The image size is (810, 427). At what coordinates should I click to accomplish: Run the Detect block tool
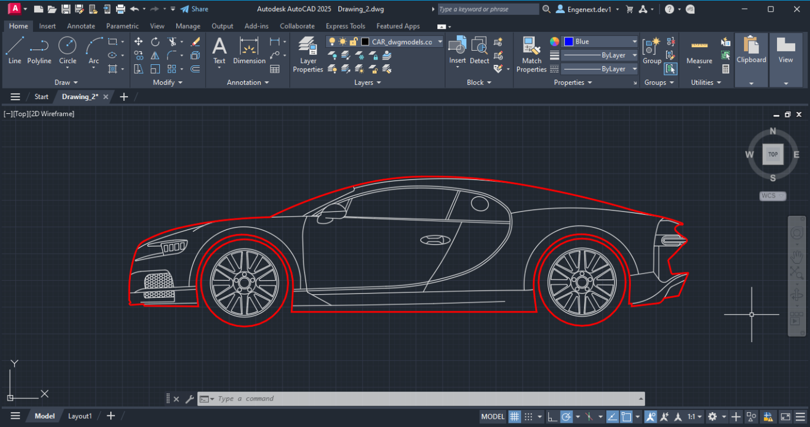click(479, 50)
